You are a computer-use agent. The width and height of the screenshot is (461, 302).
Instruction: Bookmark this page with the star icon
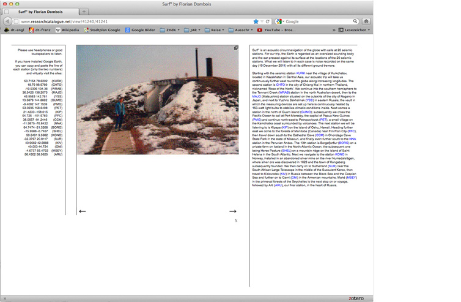pyautogui.click(x=256, y=21)
